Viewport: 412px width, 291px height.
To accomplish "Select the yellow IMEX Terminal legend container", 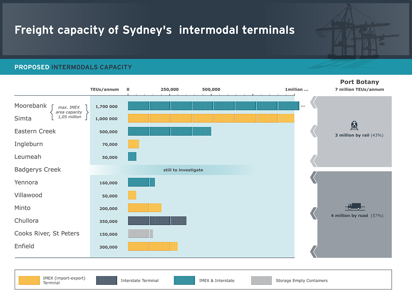I will click(x=29, y=280).
